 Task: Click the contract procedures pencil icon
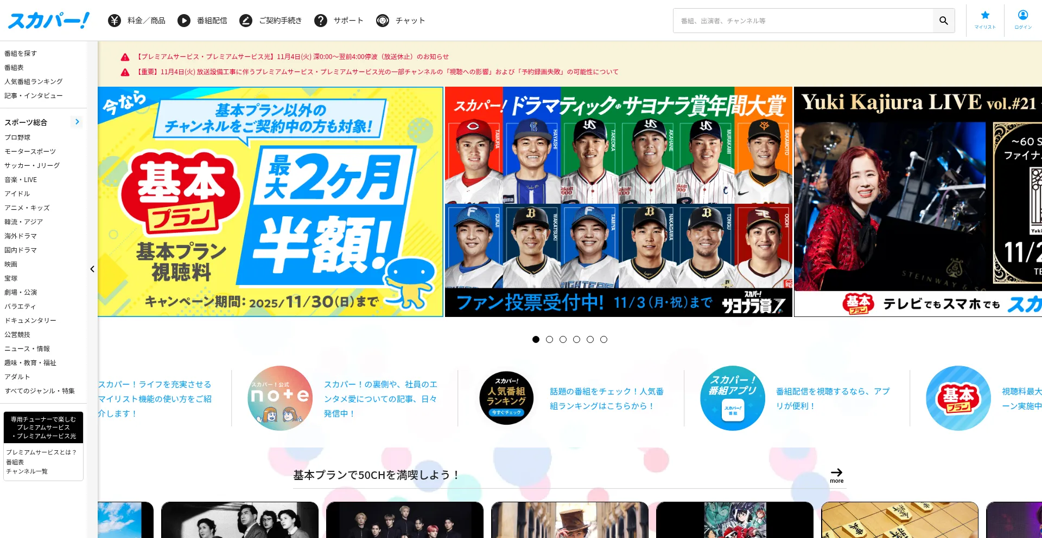point(246,21)
